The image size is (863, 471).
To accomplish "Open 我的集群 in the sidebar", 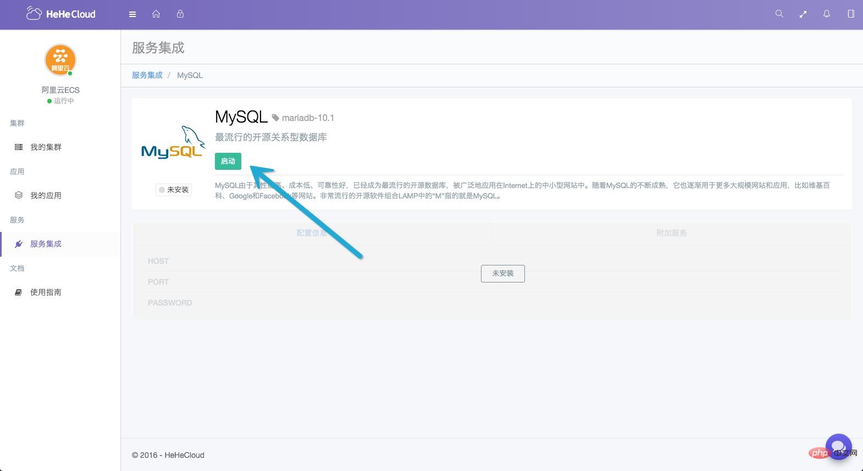I will (46, 147).
